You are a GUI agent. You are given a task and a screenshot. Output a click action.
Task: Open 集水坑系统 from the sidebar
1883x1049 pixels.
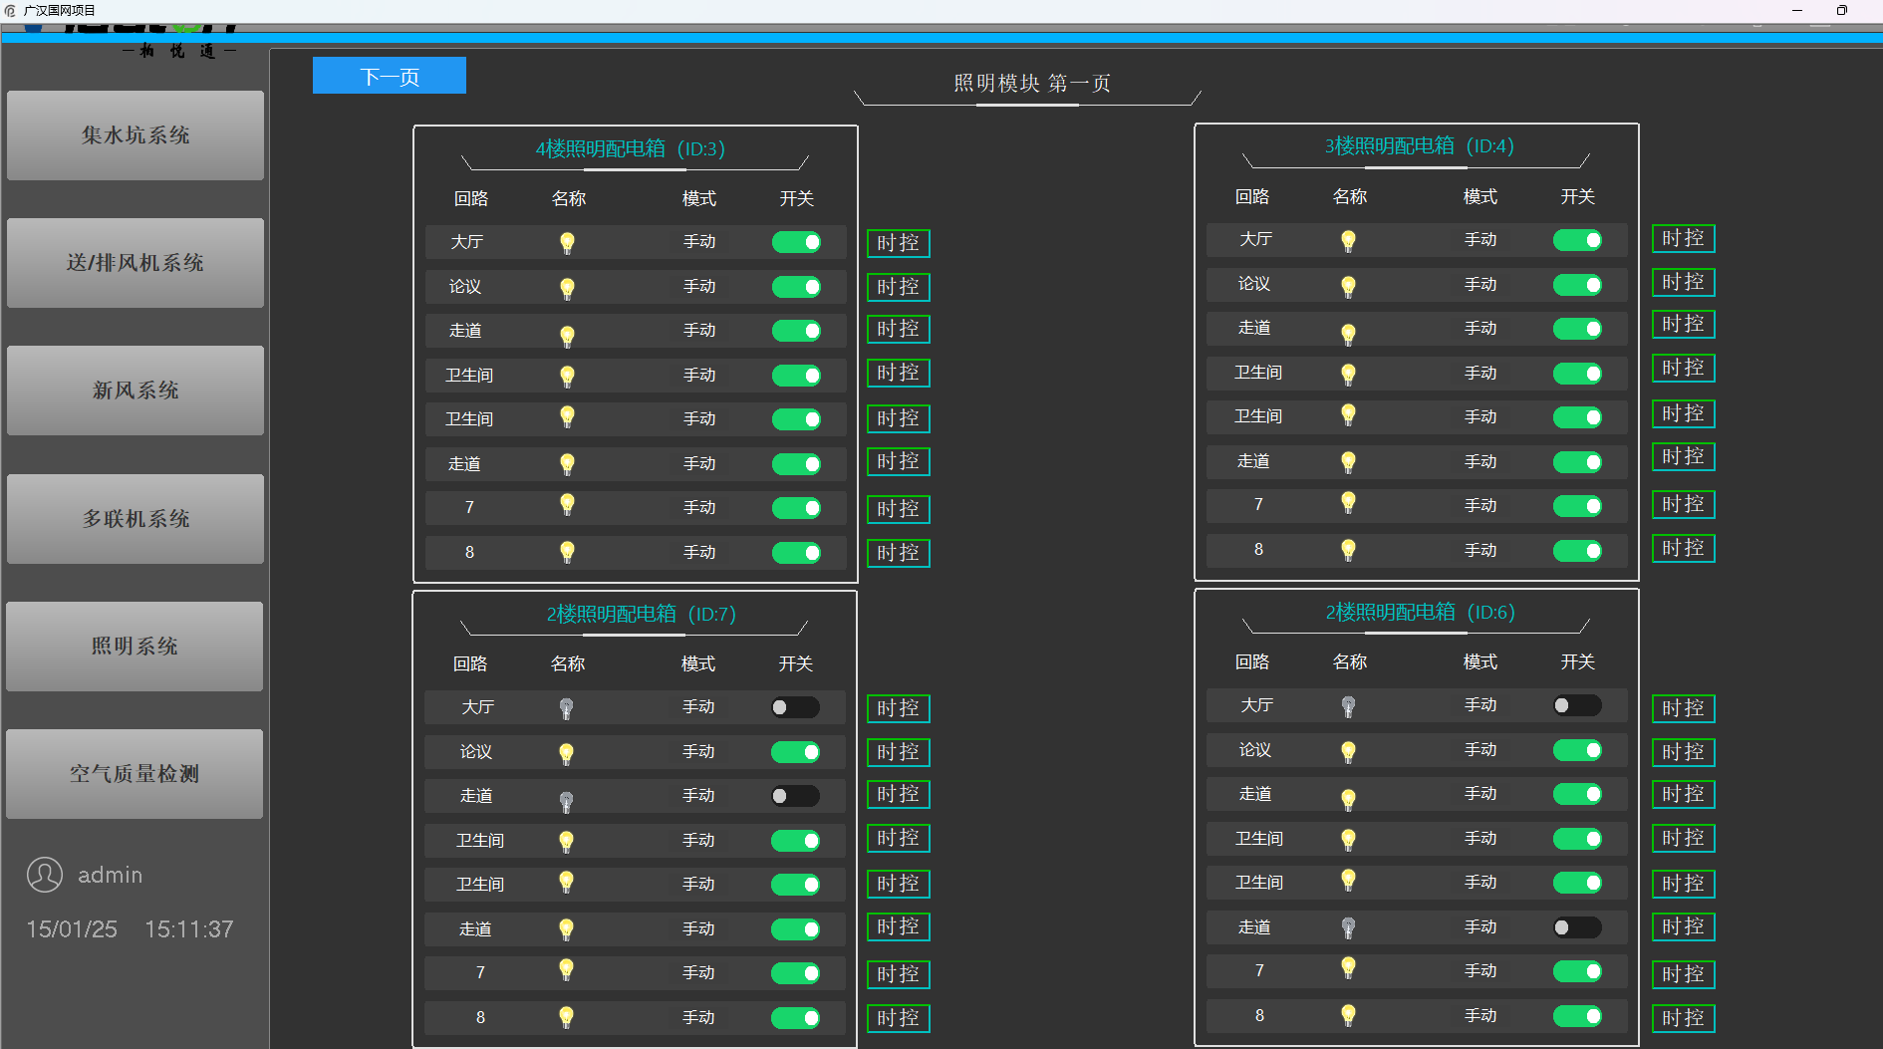(135, 135)
